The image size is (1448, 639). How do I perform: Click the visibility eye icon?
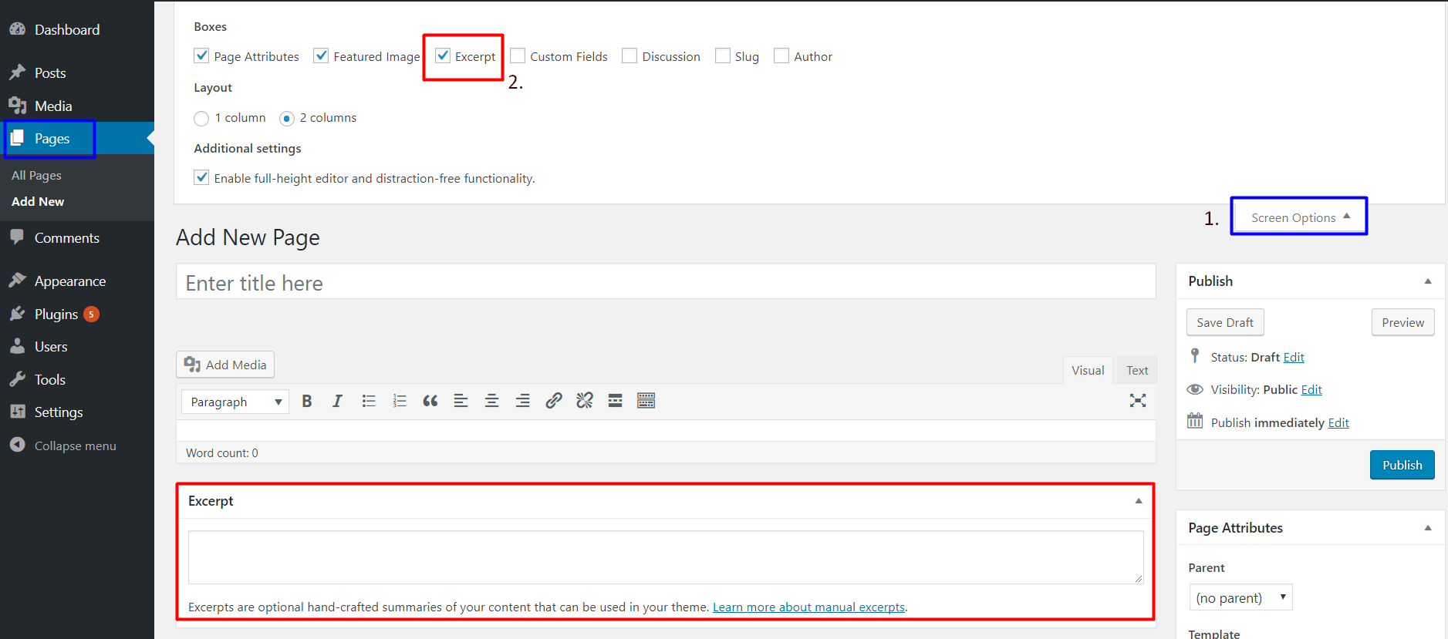pyautogui.click(x=1195, y=389)
